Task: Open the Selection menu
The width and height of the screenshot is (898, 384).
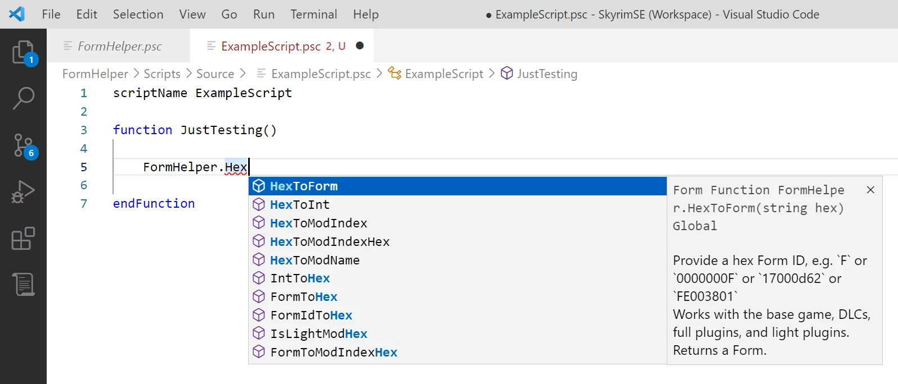Action: 138,15
